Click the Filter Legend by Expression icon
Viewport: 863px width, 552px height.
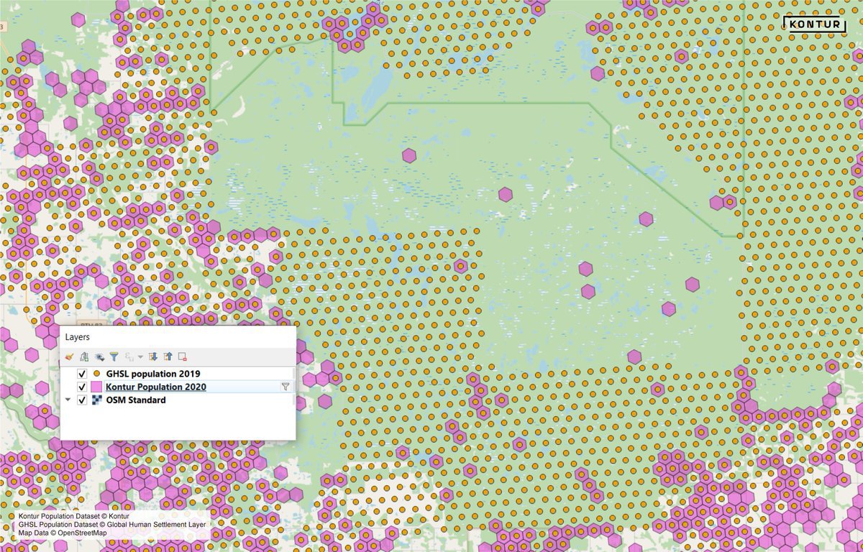(129, 356)
